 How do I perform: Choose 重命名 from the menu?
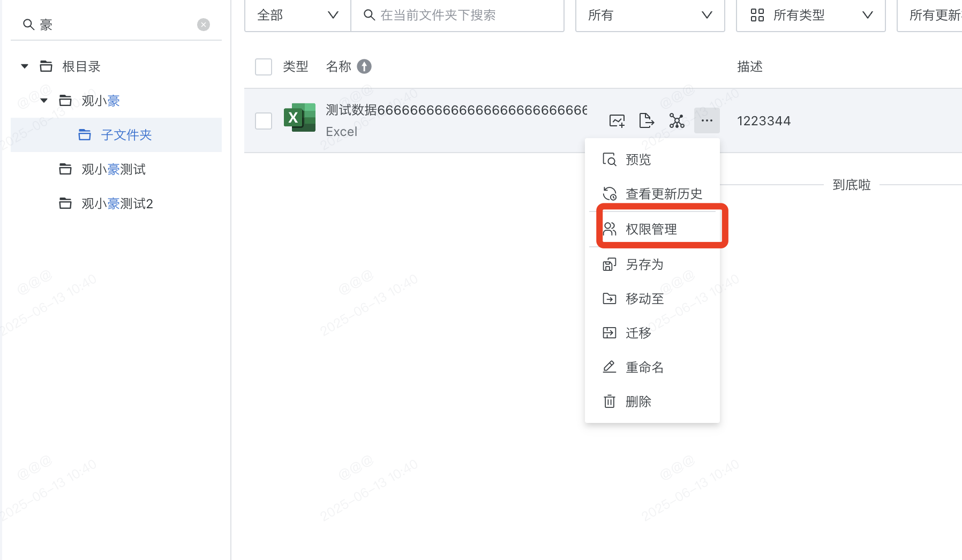click(652, 367)
